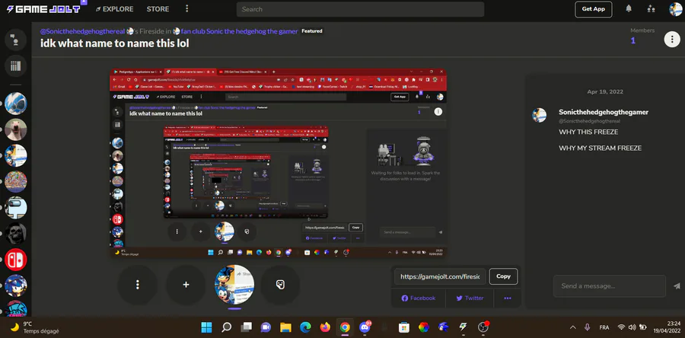Open the library icon in the left sidebar

16,66
